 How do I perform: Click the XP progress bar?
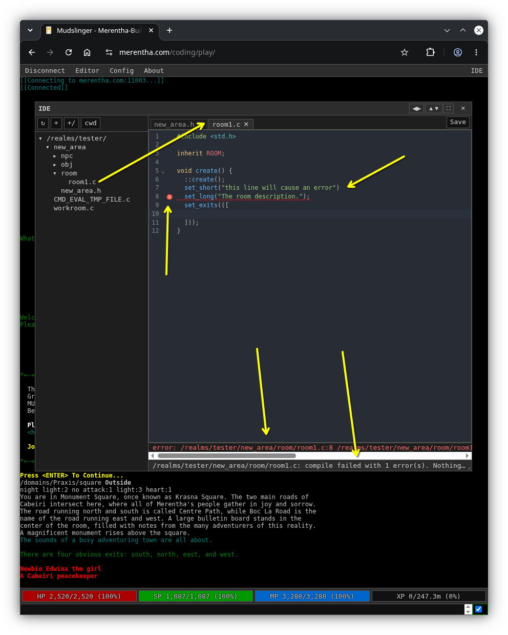[429, 596]
